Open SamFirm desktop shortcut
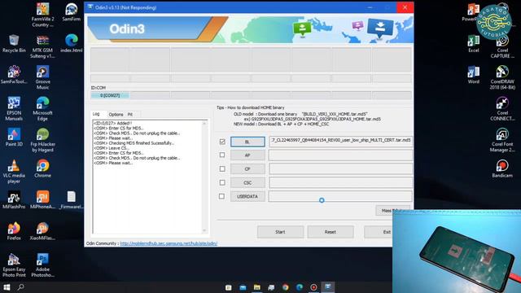521x293 pixels. 71,12
